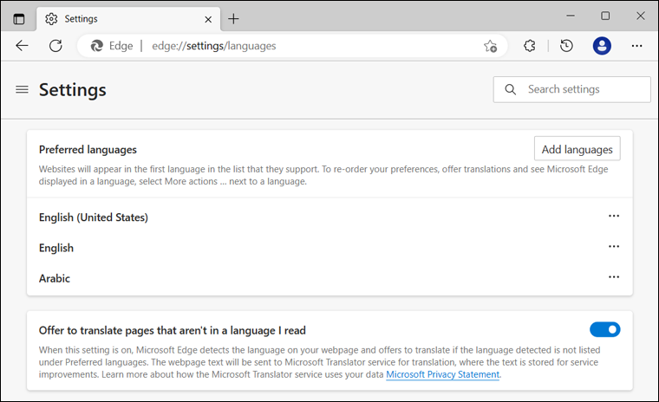Image resolution: width=659 pixels, height=402 pixels.
Task: Select English (United States) language row
Action: pyautogui.click(x=329, y=217)
